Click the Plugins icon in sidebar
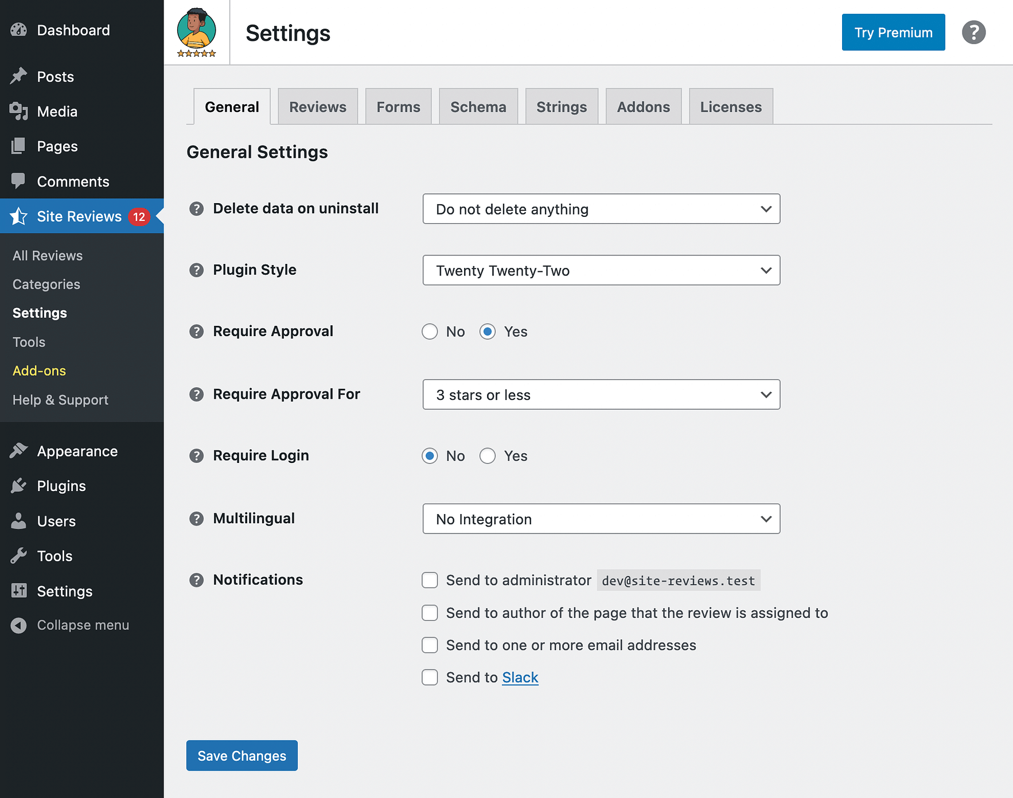The width and height of the screenshot is (1013, 798). click(19, 486)
